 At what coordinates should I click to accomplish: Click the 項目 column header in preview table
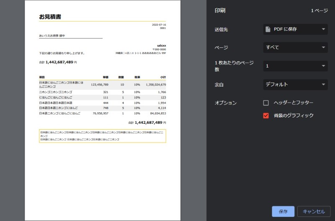point(42,77)
